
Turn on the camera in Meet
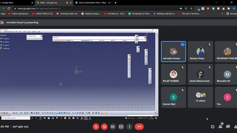coord(104,127)
